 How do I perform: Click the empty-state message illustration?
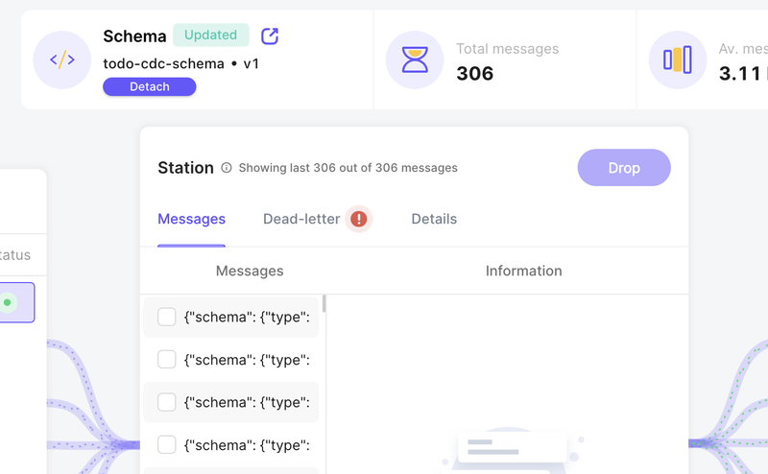coord(509,450)
